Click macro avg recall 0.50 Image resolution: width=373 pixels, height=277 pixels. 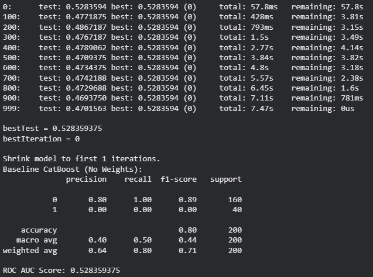click(142, 240)
